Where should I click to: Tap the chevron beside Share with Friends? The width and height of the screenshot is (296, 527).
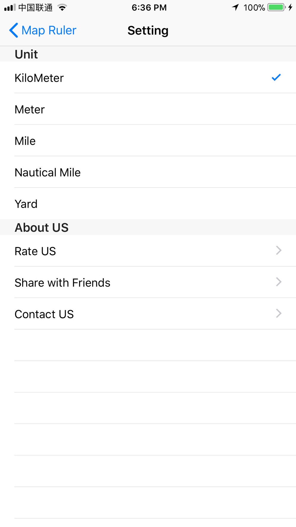point(279,282)
